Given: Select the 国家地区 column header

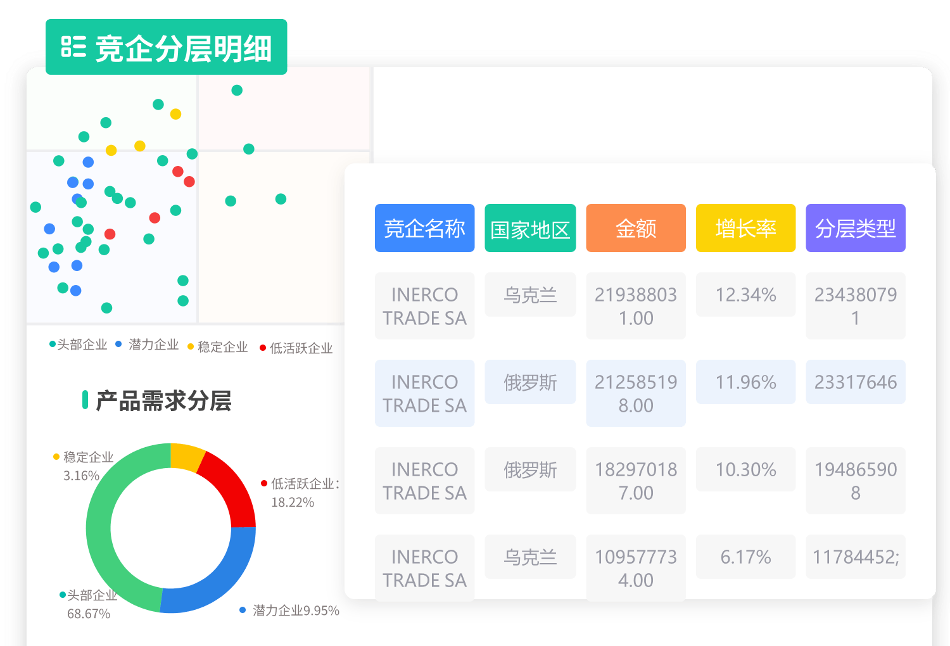Looking at the screenshot, I should tap(530, 228).
